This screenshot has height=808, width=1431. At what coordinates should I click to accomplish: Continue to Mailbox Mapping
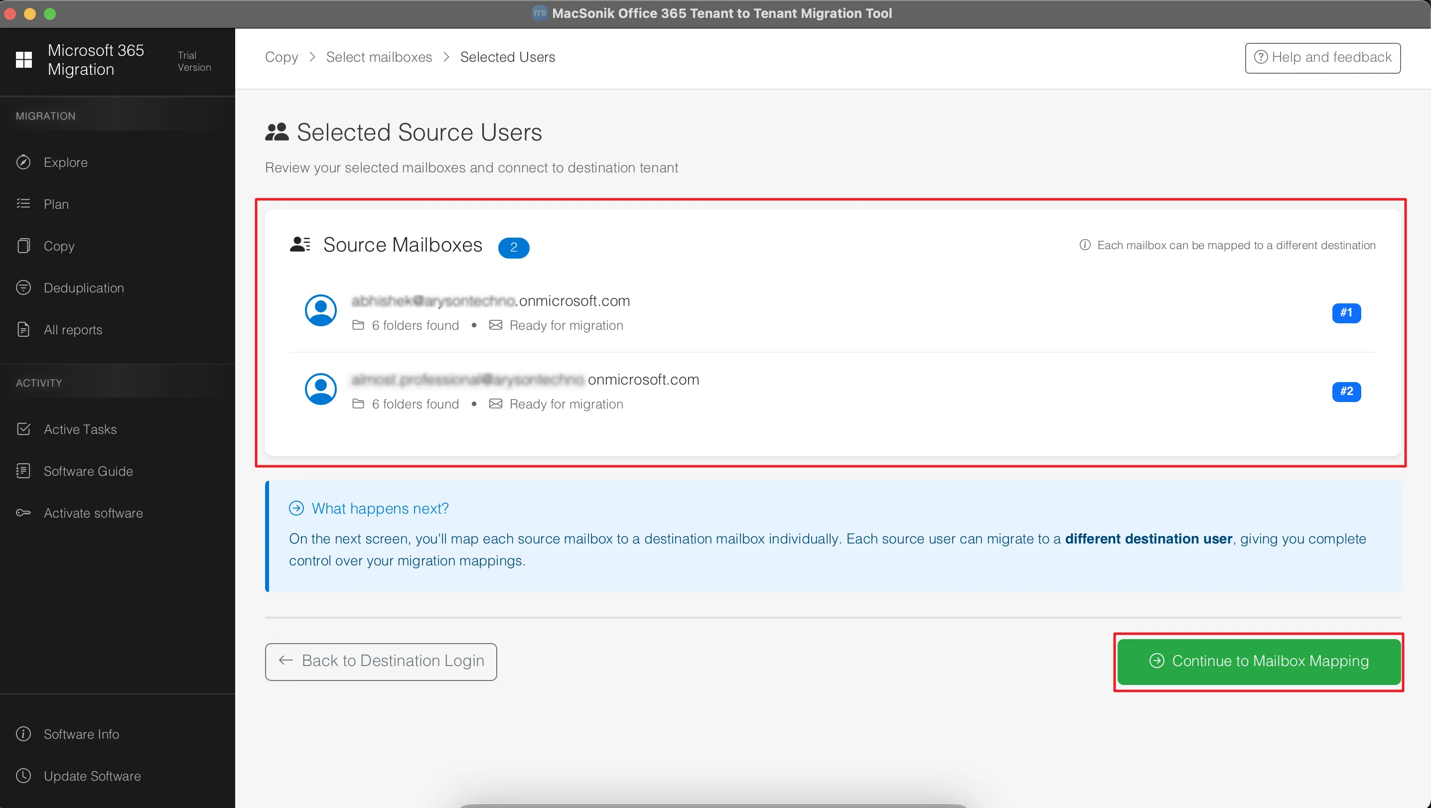1259,662
